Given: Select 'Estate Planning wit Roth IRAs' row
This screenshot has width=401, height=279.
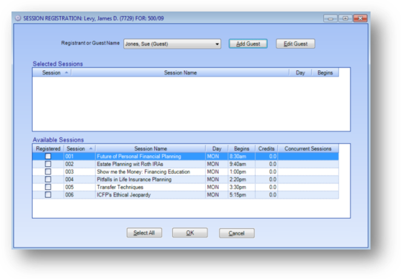Looking at the screenshot, I should click(185, 164).
